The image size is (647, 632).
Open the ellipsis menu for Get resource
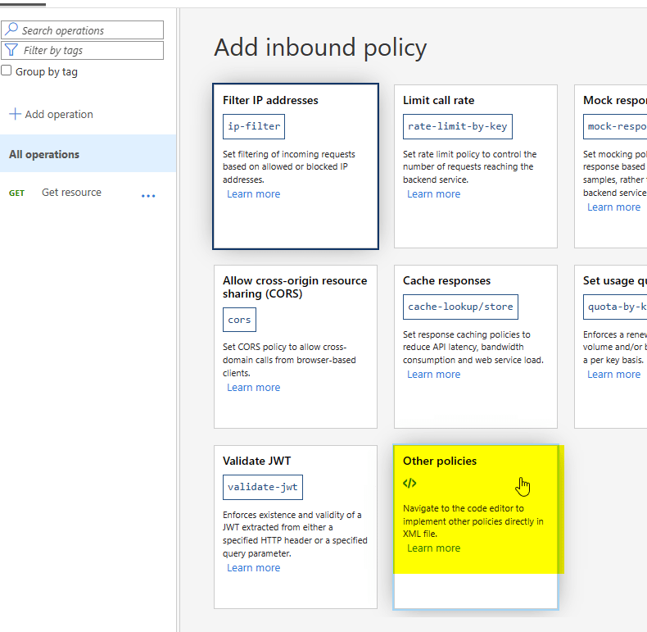[x=148, y=197]
